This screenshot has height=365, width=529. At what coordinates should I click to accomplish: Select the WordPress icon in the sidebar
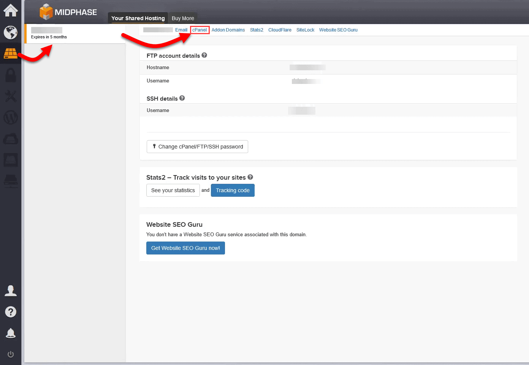tap(10, 117)
